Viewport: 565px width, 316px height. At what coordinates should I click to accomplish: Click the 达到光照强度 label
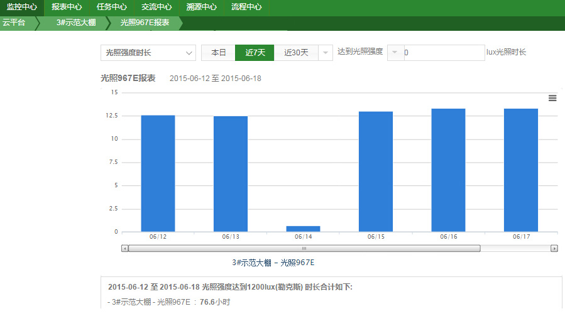pos(360,52)
